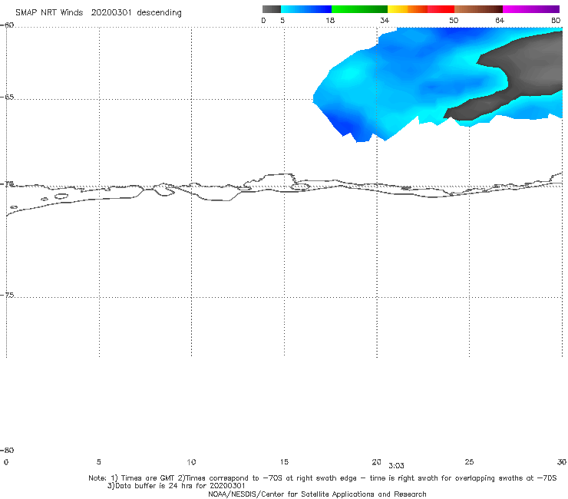The image size is (568, 499).
Task: Click the red segment of the color bar
Action: click(x=441, y=9)
